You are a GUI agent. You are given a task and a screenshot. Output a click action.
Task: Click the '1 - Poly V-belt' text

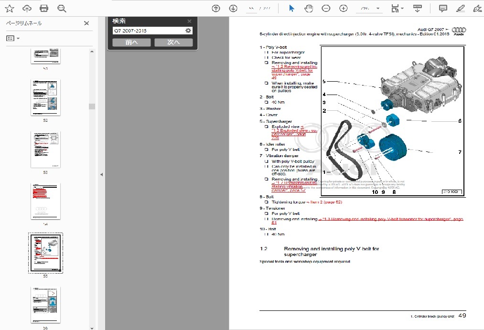coord(273,47)
